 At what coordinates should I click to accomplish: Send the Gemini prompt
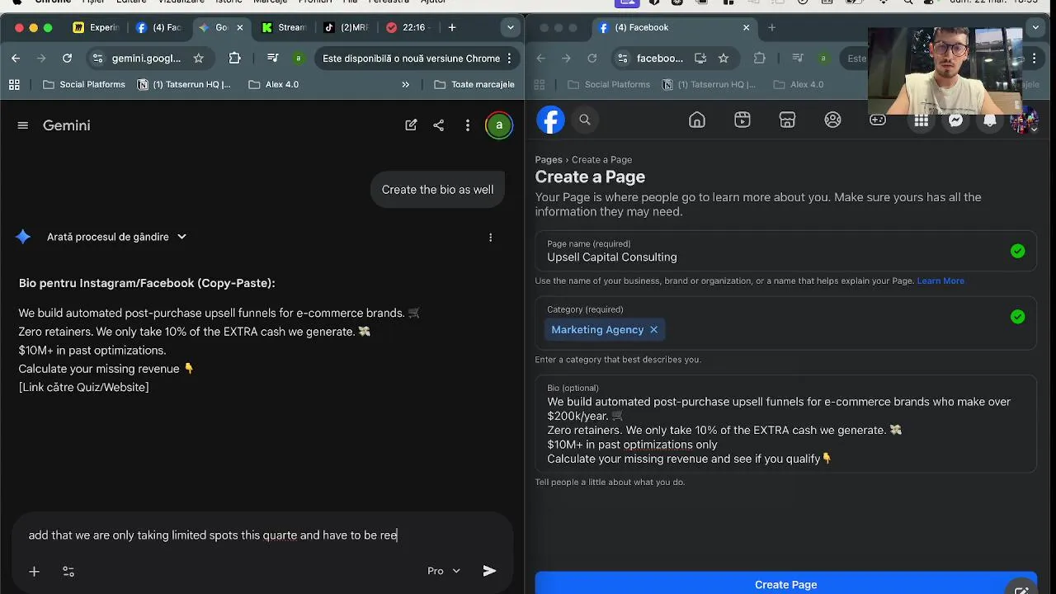pos(489,571)
